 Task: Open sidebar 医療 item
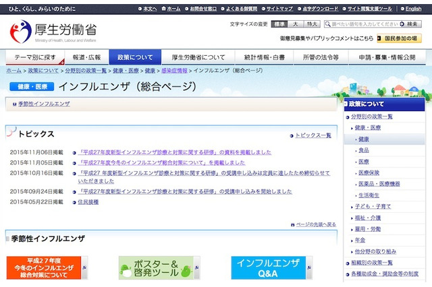(x=364, y=162)
